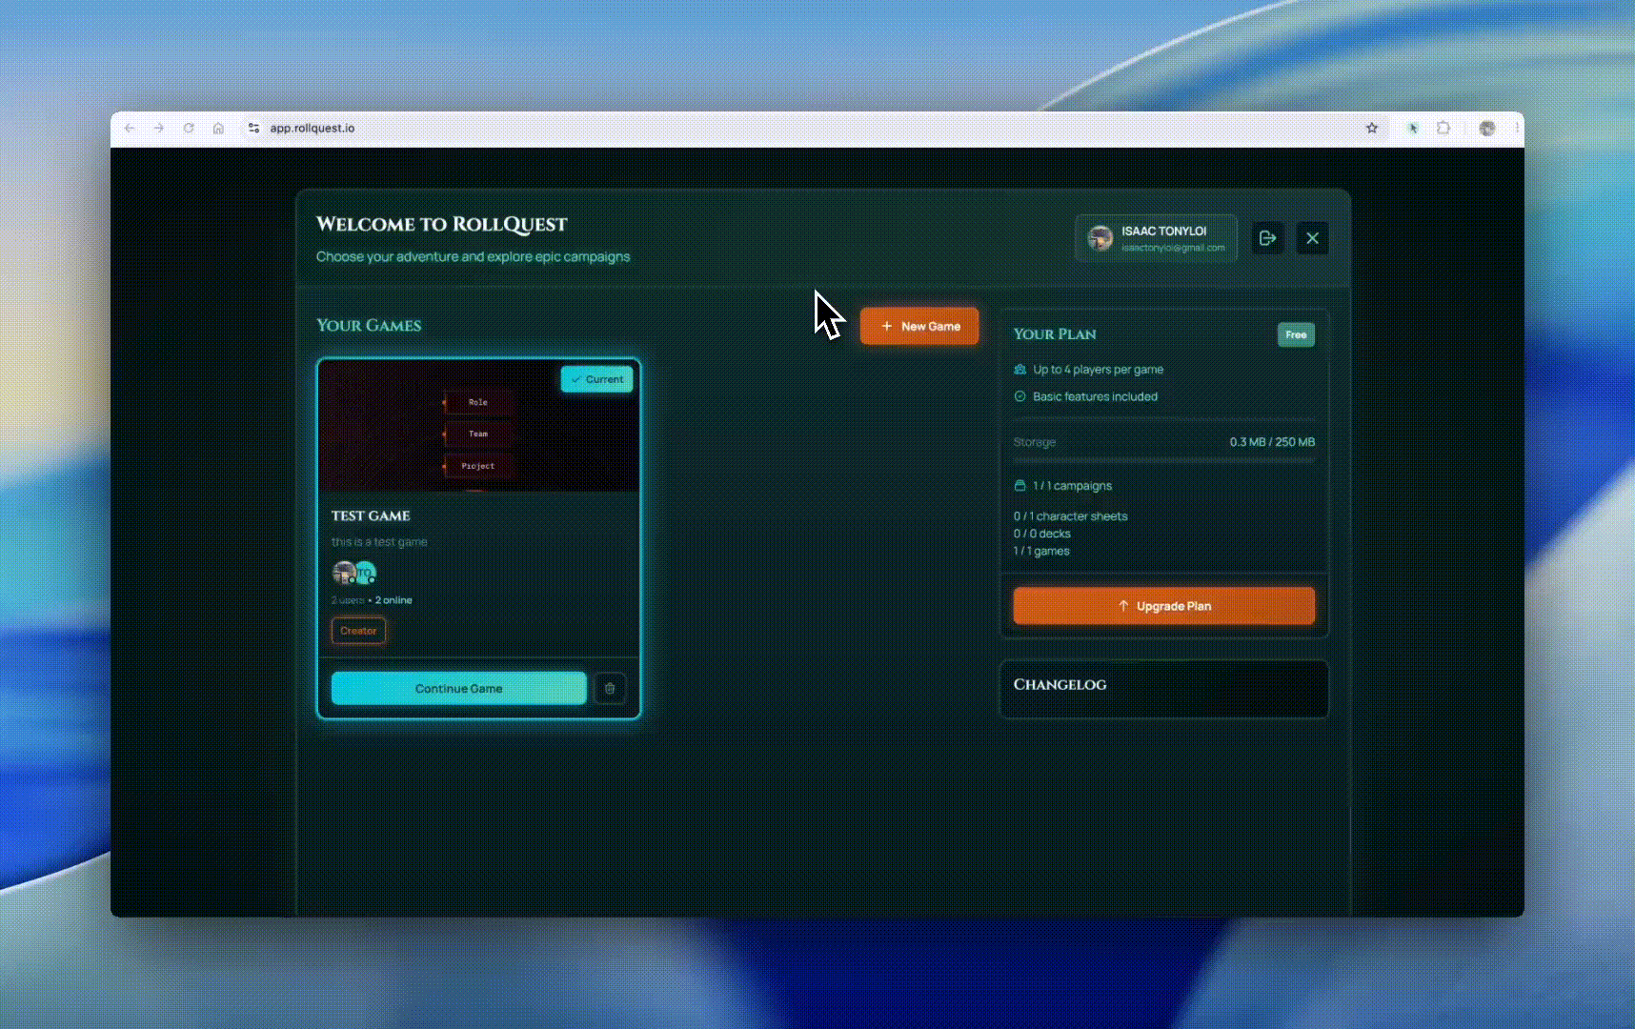Click the '1 / 1 campaigns' entry

click(x=1072, y=486)
